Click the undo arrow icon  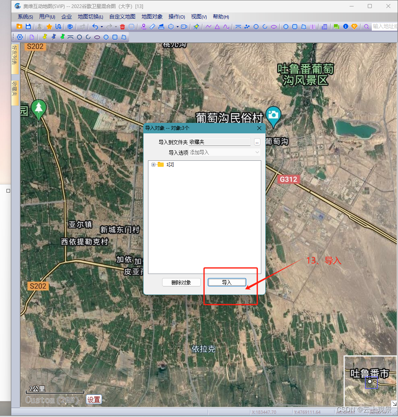95,27
